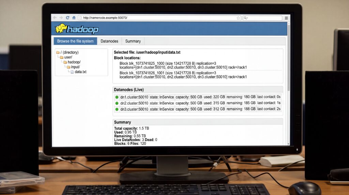Open the Datanodes tab
The image size is (349, 195).
tap(109, 41)
